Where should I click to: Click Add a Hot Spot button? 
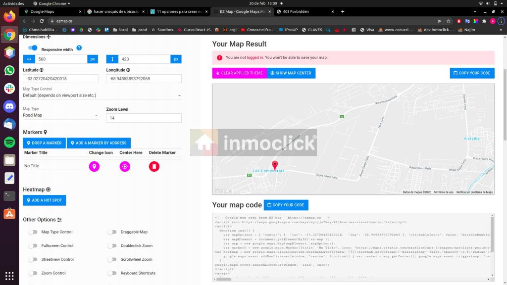click(45, 200)
